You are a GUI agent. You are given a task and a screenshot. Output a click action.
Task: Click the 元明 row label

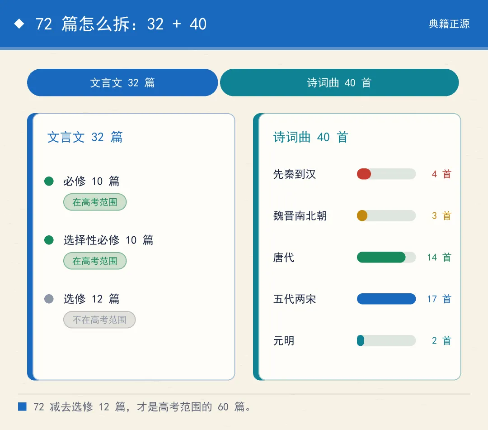(283, 341)
